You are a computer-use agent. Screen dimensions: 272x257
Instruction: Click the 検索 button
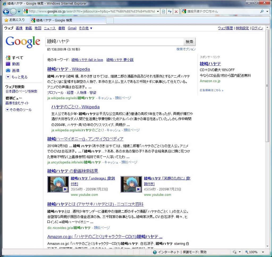pyautogui.click(x=189, y=42)
